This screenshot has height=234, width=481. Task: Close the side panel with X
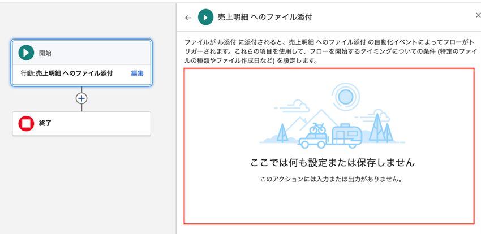478,16
